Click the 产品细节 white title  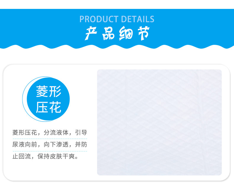(x=117, y=33)
